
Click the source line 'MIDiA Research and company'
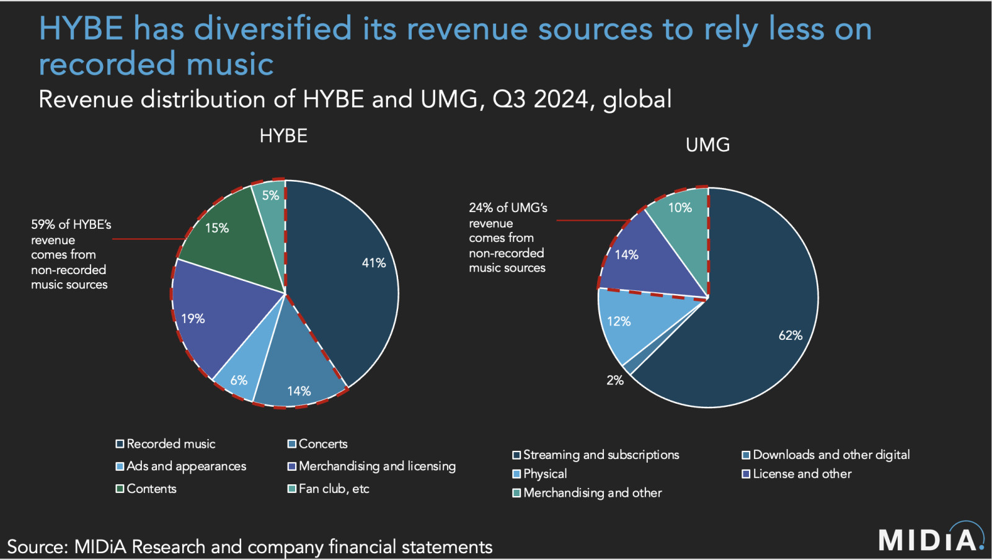pos(249,547)
